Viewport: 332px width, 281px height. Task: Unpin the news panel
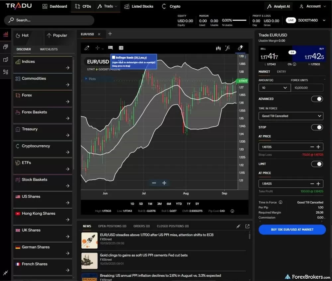(238, 226)
